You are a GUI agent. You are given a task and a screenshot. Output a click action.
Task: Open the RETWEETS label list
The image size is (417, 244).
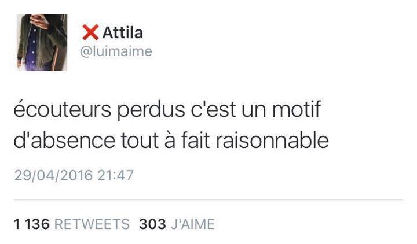click(92, 224)
